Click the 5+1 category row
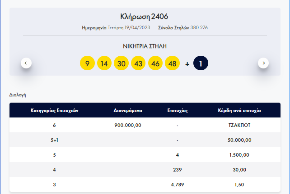This screenshot has height=194, width=290. pos(54,140)
